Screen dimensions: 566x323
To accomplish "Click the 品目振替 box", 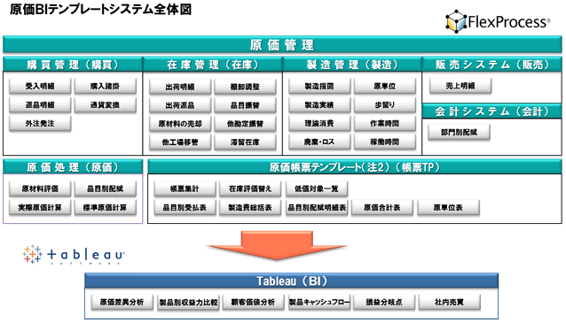I will 245,105.
